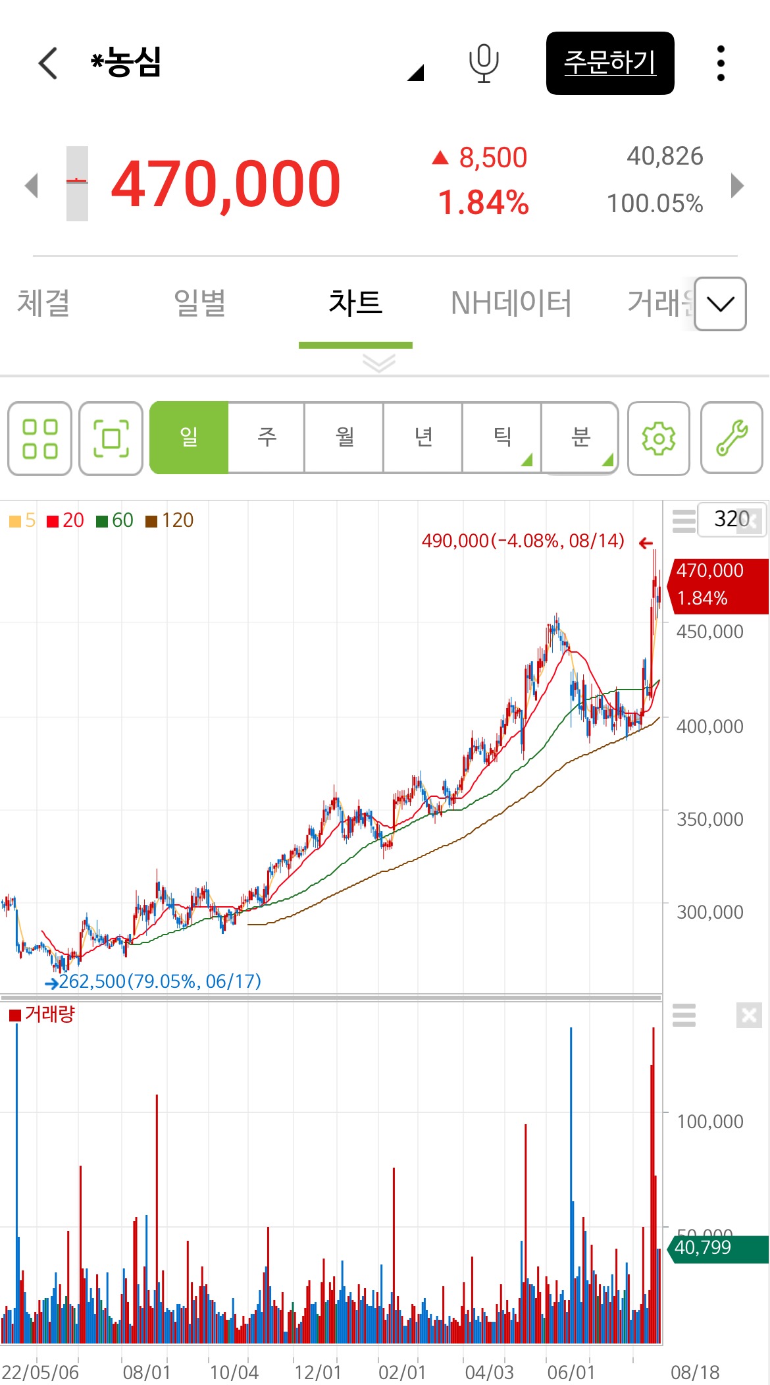The width and height of the screenshot is (770, 1385).
Task: Open the partially hidden 거래원 tab
Action: 660,304
